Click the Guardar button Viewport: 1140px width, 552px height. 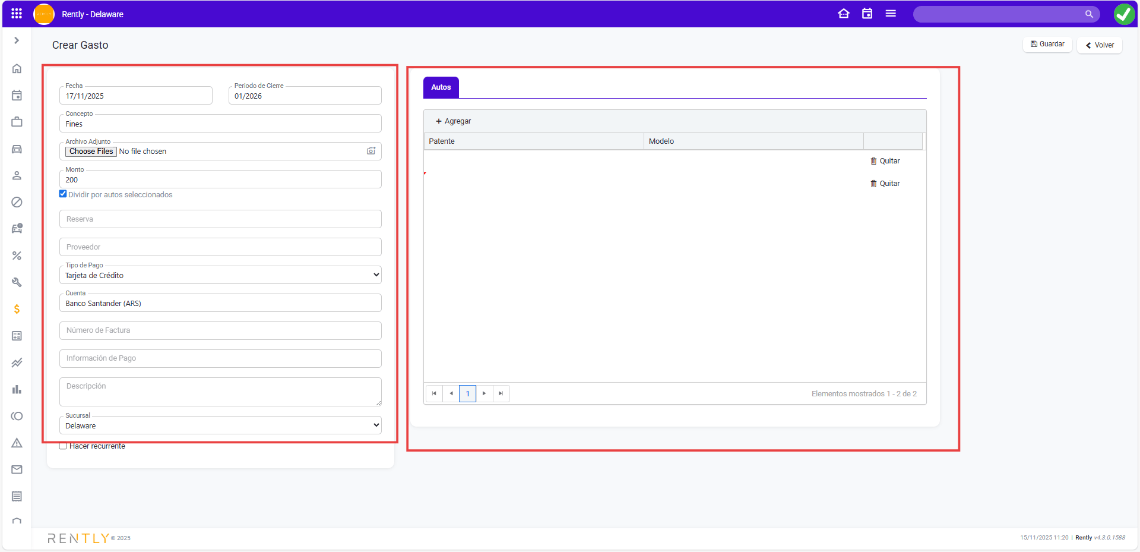pos(1047,45)
